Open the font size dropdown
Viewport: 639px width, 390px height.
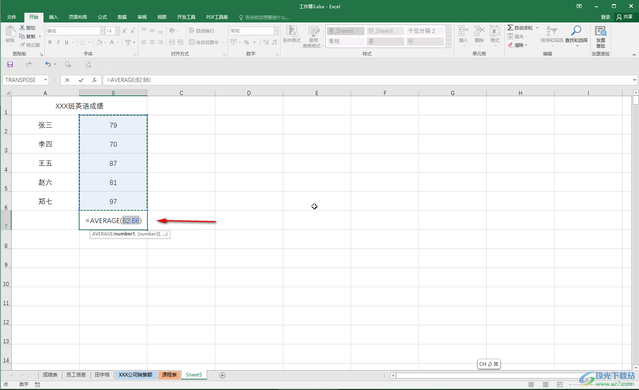117,31
